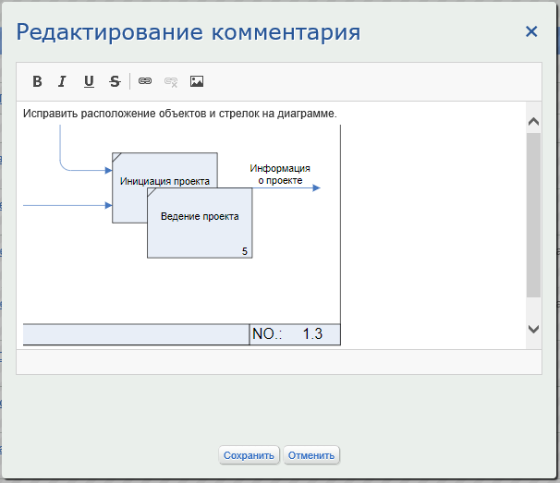Insert a hyperlink with the chain icon
Viewport: 560px width, 483px height.
pos(145,81)
